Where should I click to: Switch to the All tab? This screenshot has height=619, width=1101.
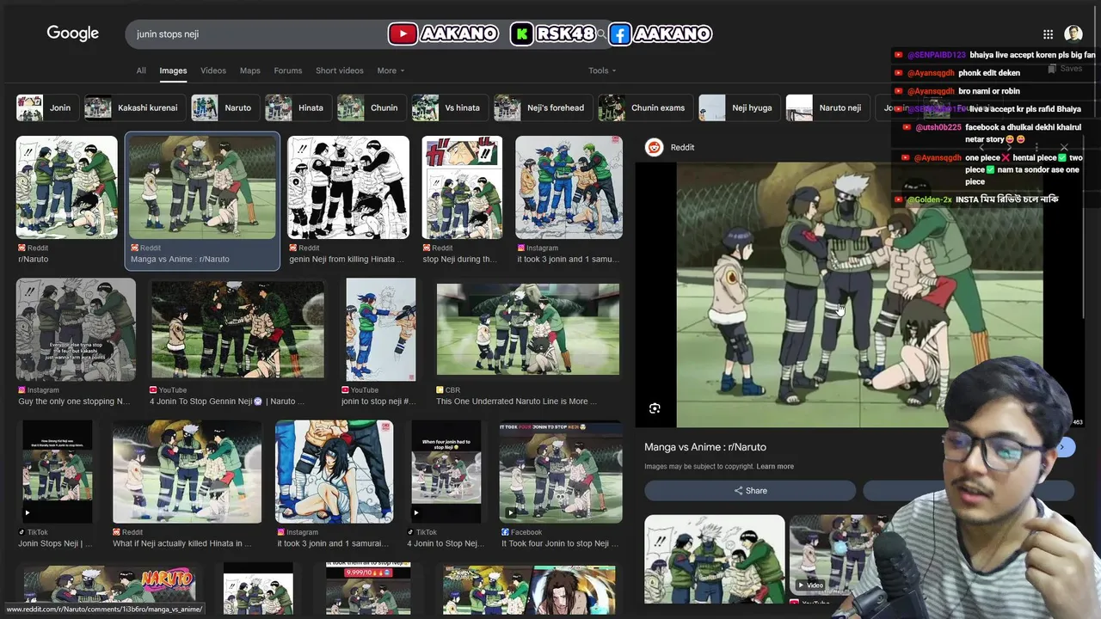coord(141,70)
